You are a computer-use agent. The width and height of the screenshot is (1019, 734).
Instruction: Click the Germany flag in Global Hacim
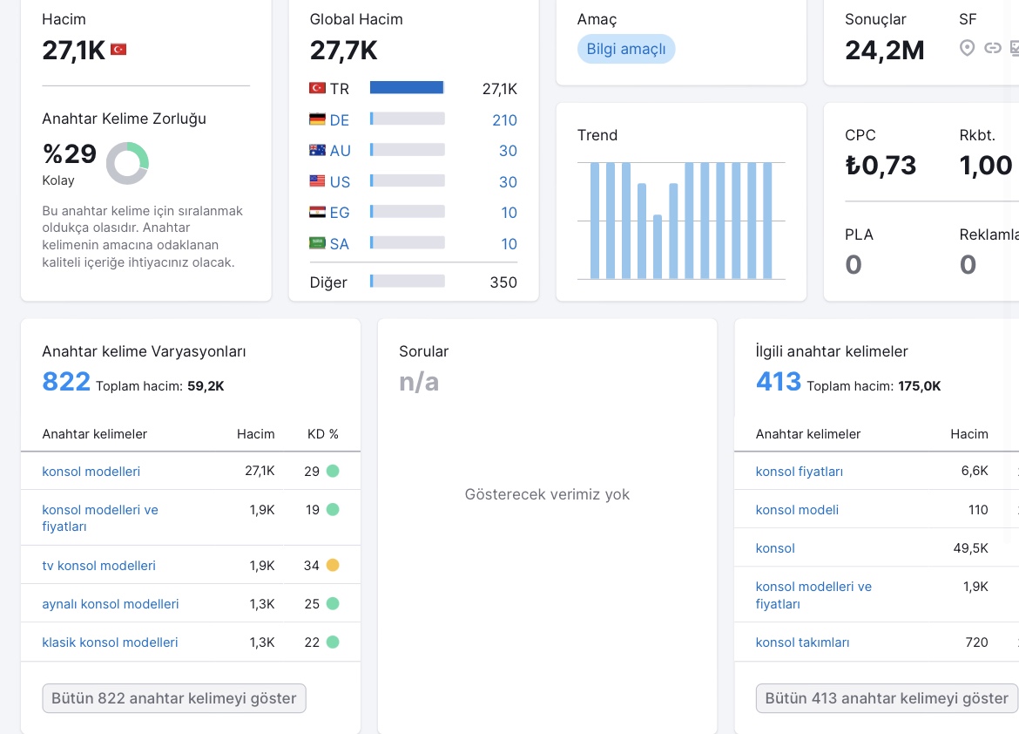coord(317,119)
